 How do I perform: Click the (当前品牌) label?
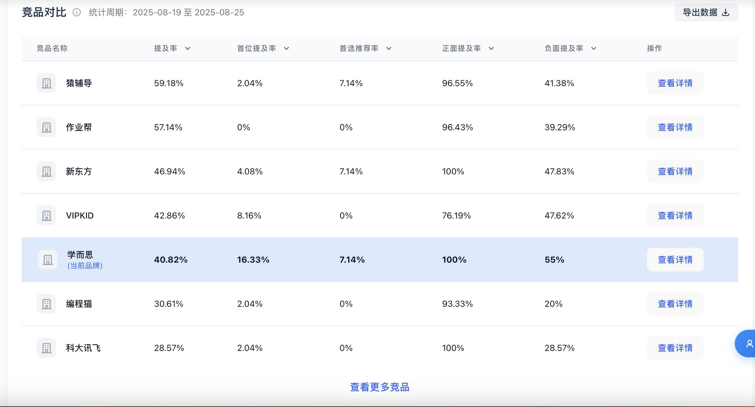(85, 266)
